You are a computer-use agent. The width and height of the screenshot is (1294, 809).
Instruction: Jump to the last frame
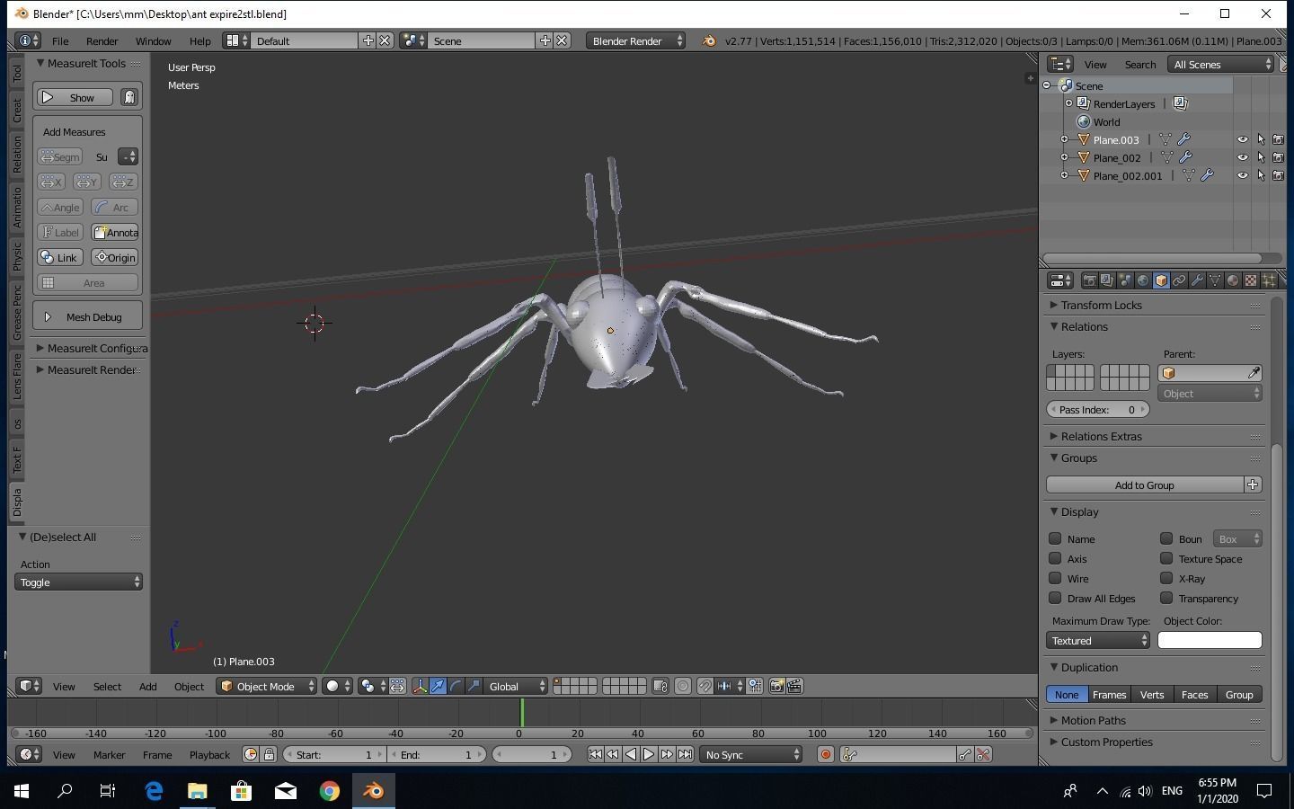tap(685, 755)
